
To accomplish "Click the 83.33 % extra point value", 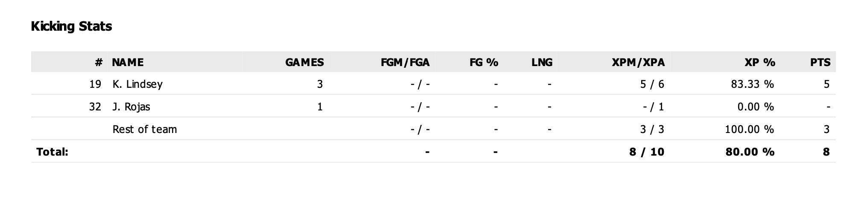I will click(752, 84).
